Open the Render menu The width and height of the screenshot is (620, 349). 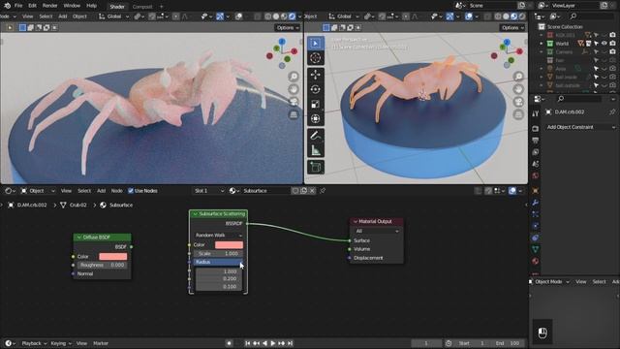49,6
